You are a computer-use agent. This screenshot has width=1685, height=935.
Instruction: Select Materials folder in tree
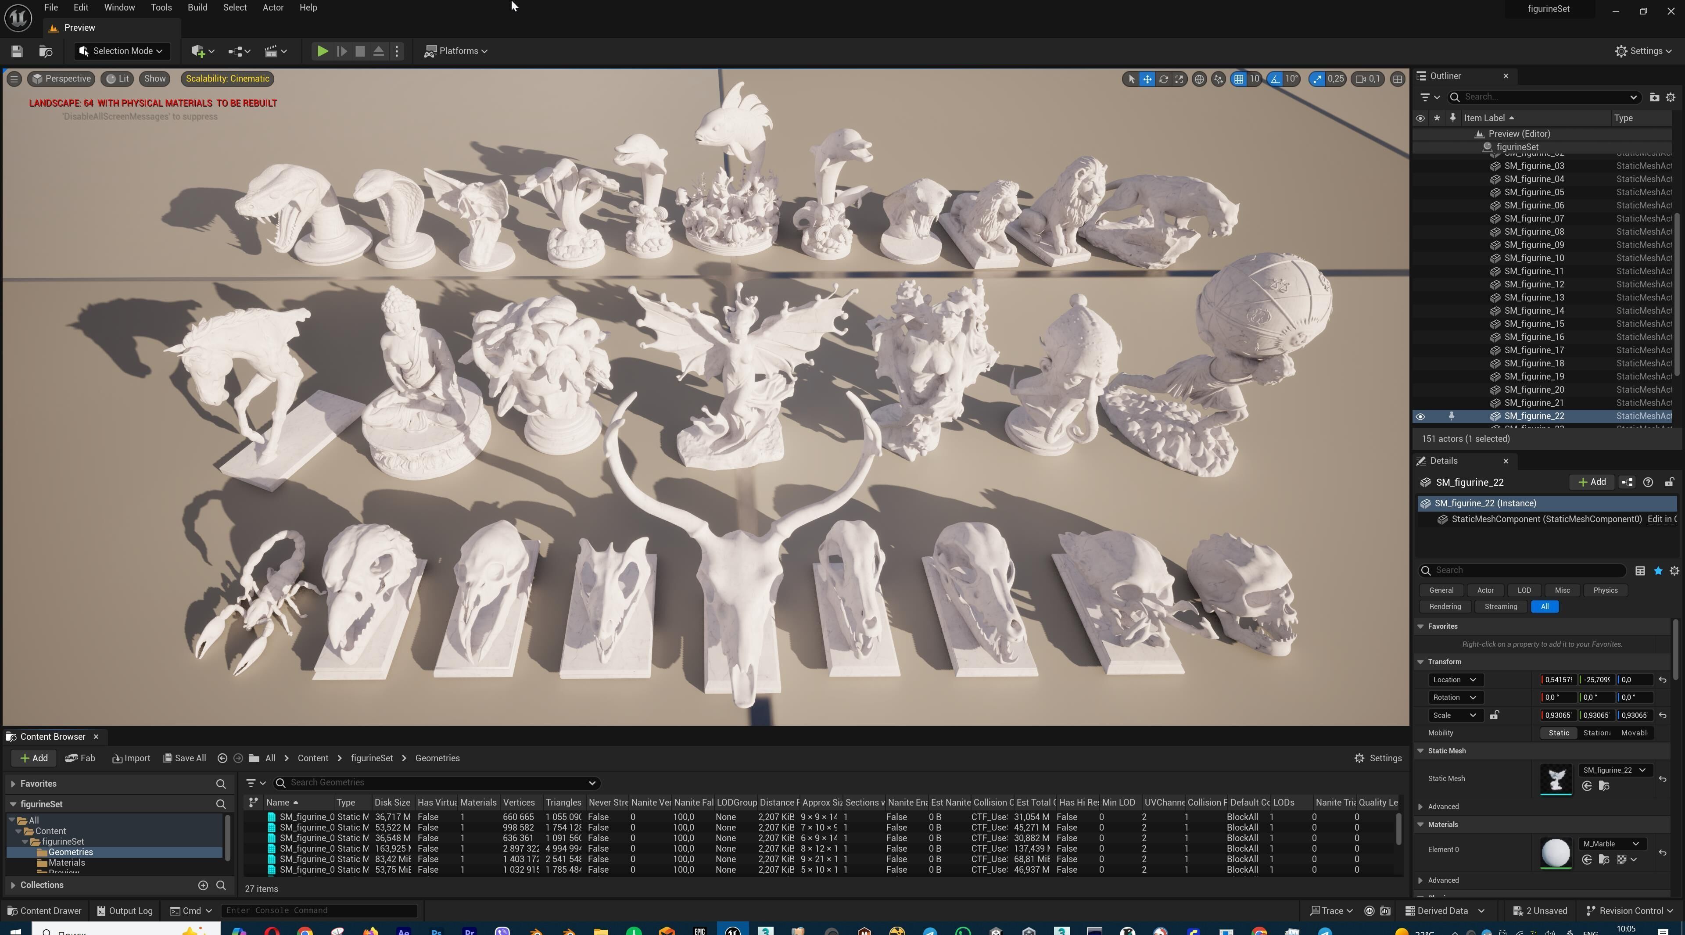click(x=66, y=864)
